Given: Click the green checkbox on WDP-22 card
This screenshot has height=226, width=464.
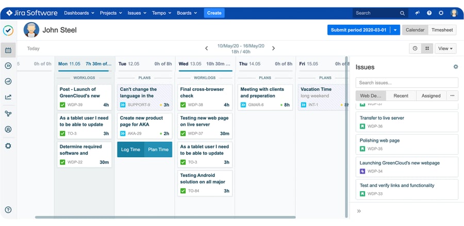Looking at the screenshot, I should 62,162.
